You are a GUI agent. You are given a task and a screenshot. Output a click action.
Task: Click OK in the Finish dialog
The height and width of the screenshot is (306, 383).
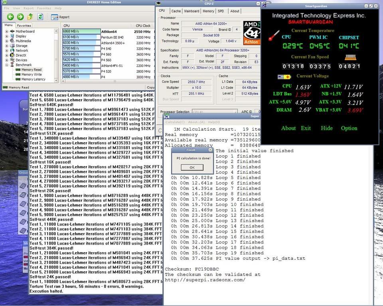tap(192, 167)
